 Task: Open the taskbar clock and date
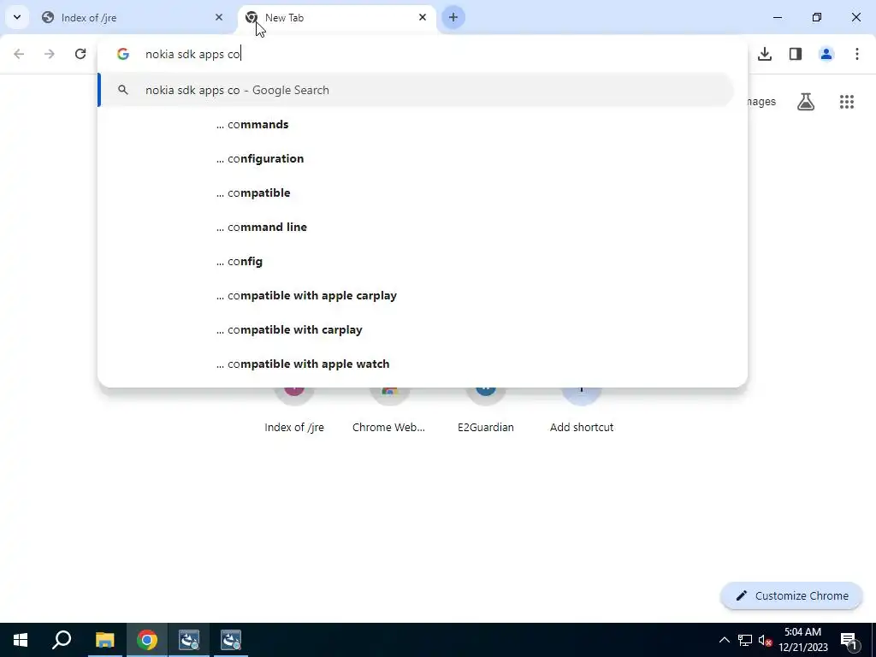click(x=802, y=640)
